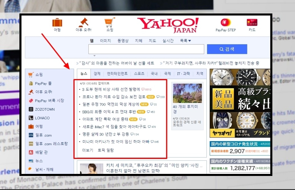Screen dimensions: 295x190
Task: Click the PayPay 벼룩 시장 icon
Action: coord(31,101)
